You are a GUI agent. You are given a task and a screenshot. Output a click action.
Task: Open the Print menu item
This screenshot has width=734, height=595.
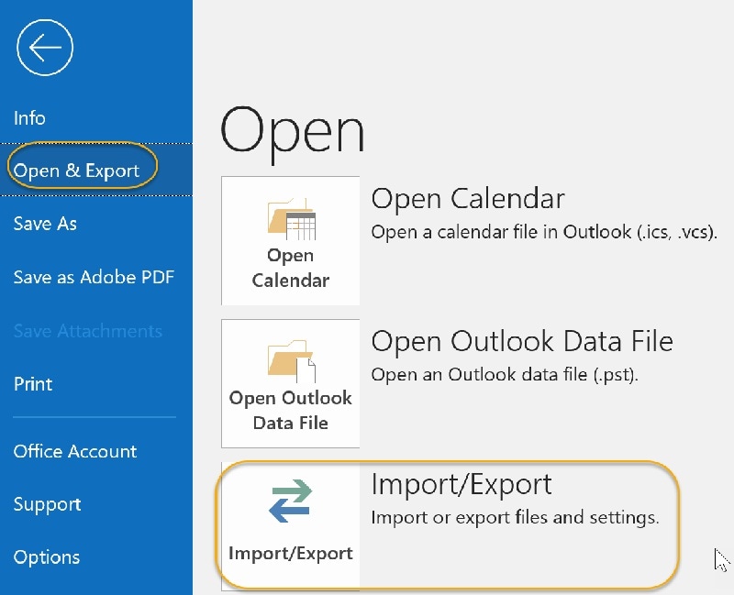[x=33, y=384]
